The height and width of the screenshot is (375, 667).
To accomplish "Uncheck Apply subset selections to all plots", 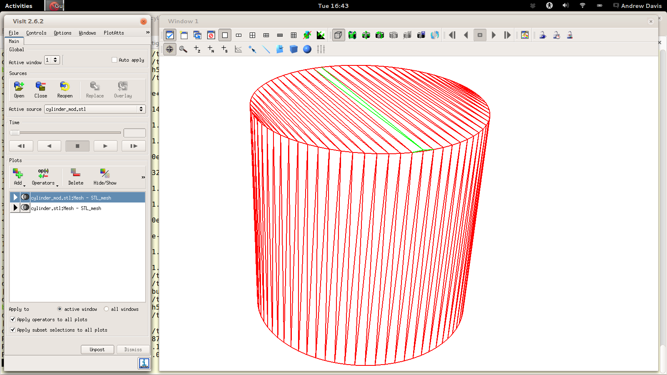I will coord(13,330).
